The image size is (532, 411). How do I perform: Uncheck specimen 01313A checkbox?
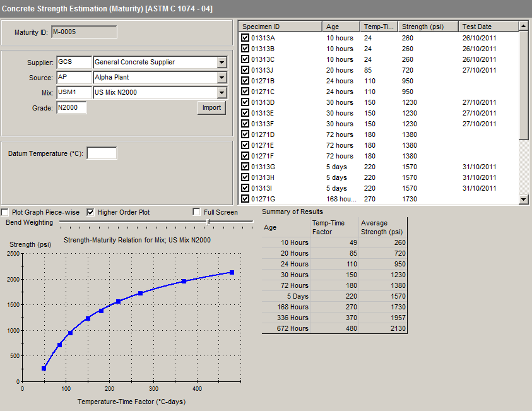tap(245, 38)
